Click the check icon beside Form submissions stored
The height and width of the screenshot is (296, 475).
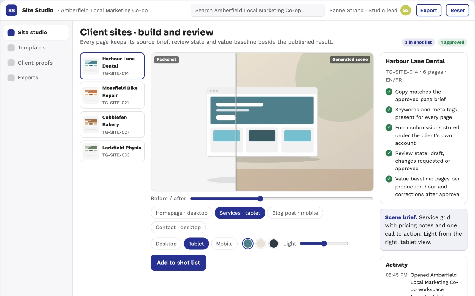[x=389, y=127]
